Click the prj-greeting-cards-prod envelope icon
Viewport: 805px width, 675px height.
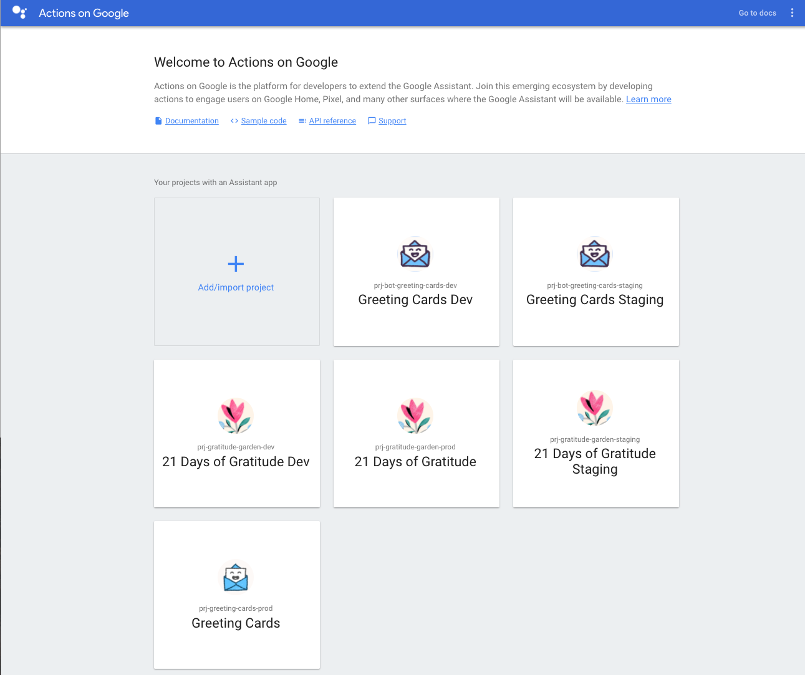click(x=236, y=577)
